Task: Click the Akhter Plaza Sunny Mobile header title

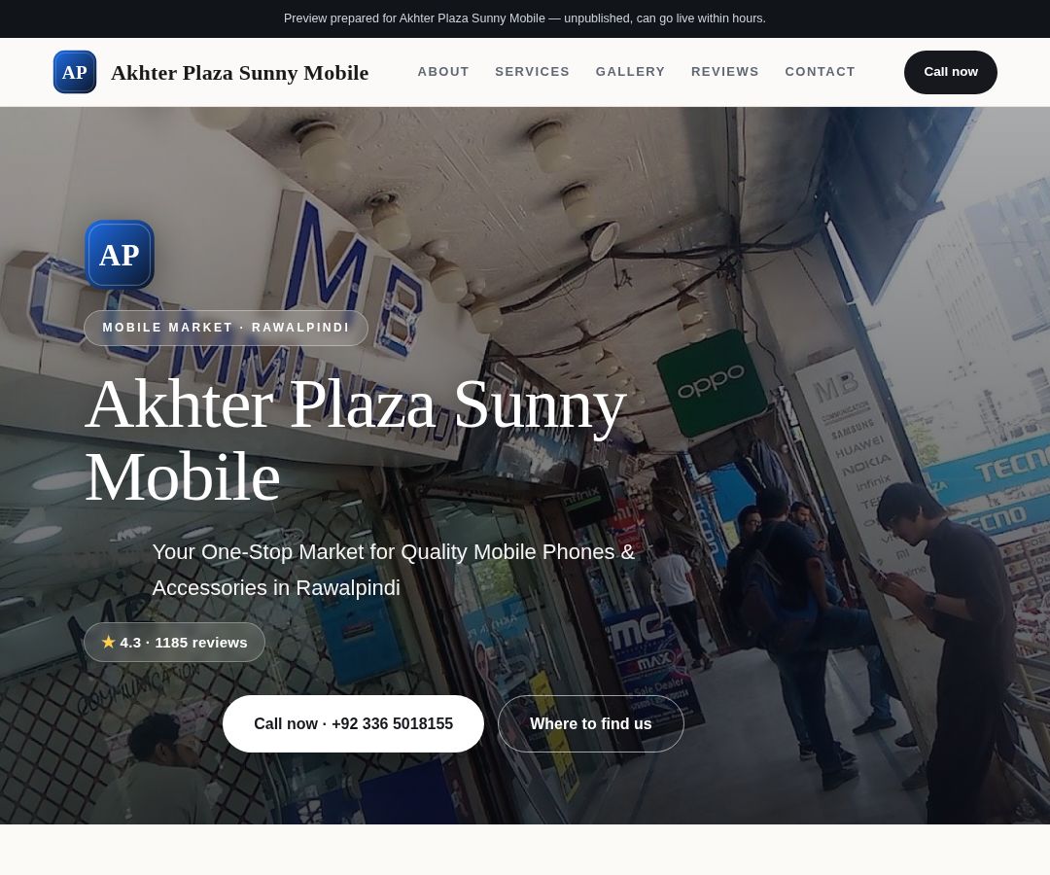Action: [x=240, y=72]
